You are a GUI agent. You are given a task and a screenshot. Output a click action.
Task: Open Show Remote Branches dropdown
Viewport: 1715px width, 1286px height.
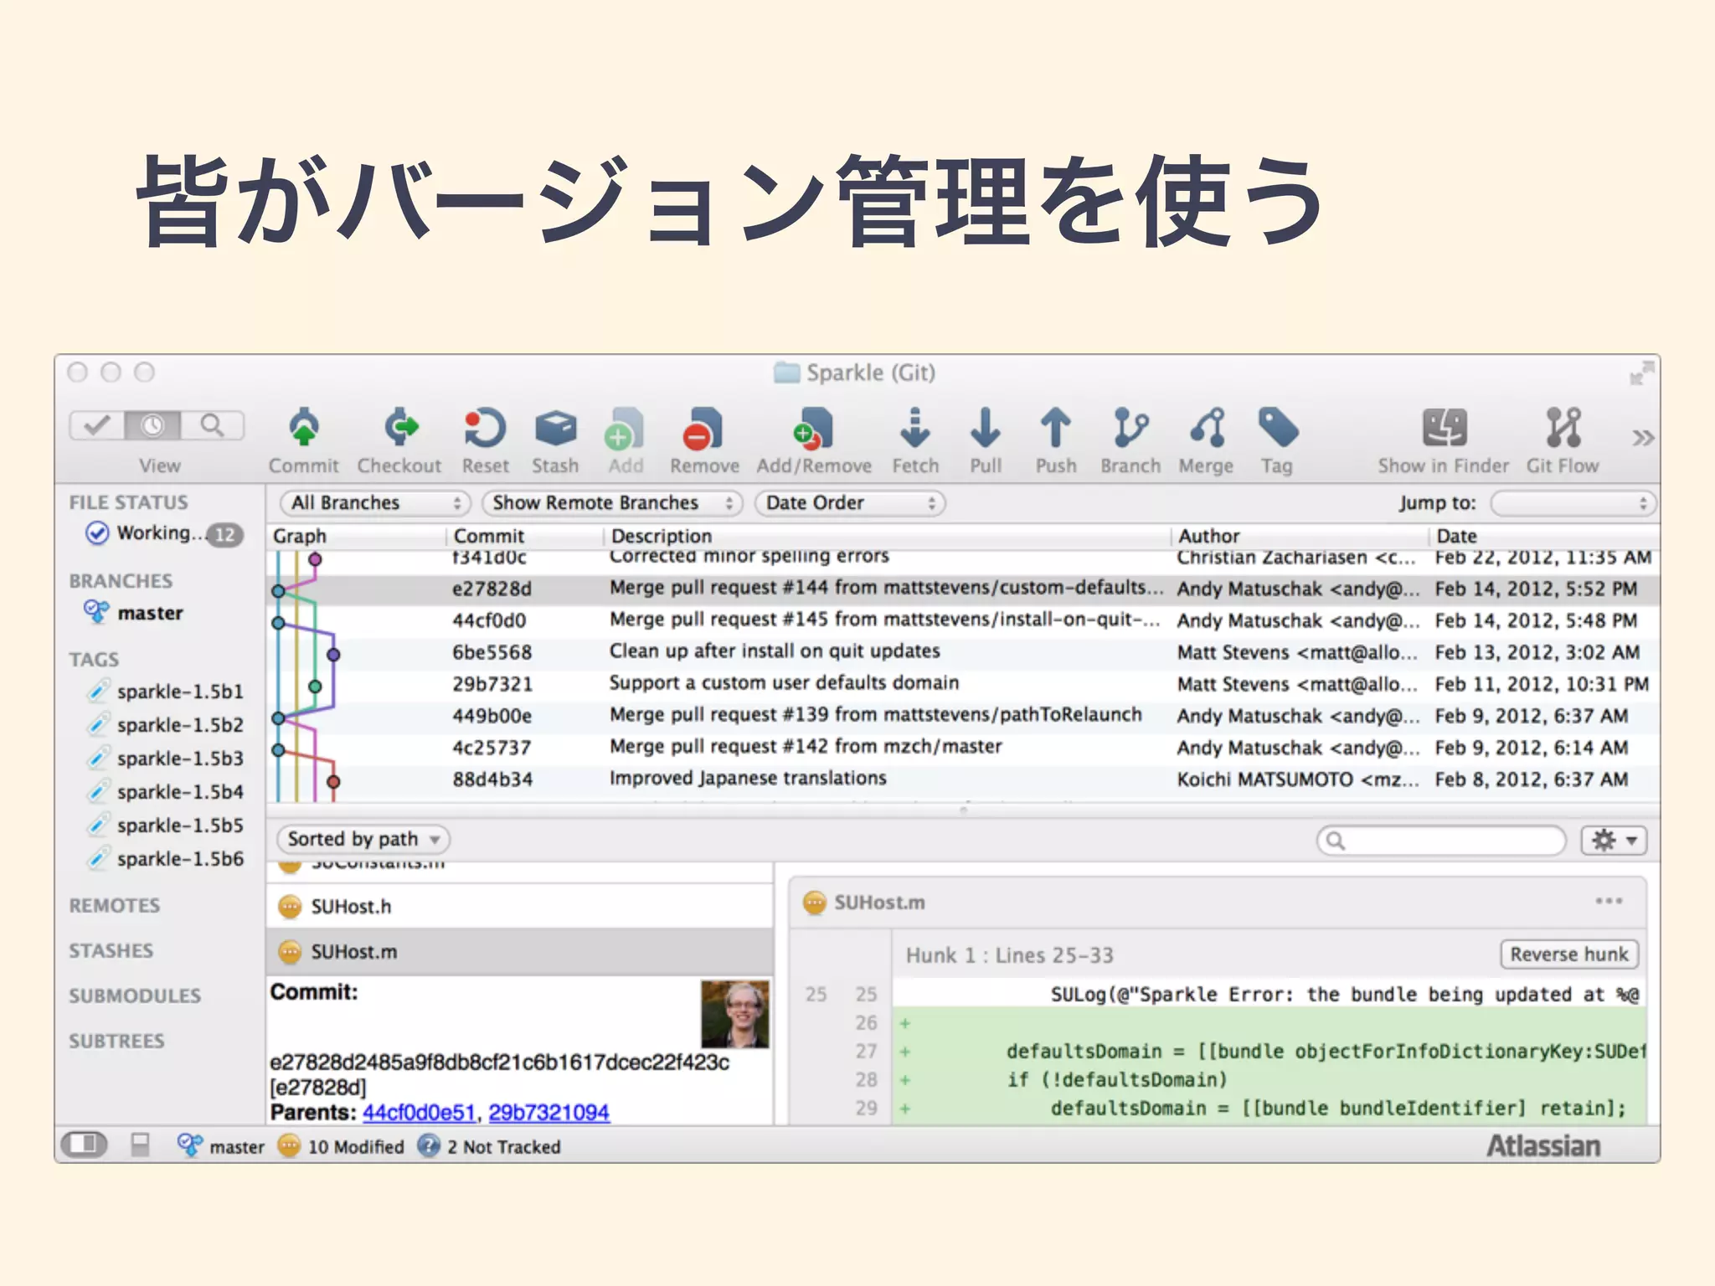pos(611,503)
